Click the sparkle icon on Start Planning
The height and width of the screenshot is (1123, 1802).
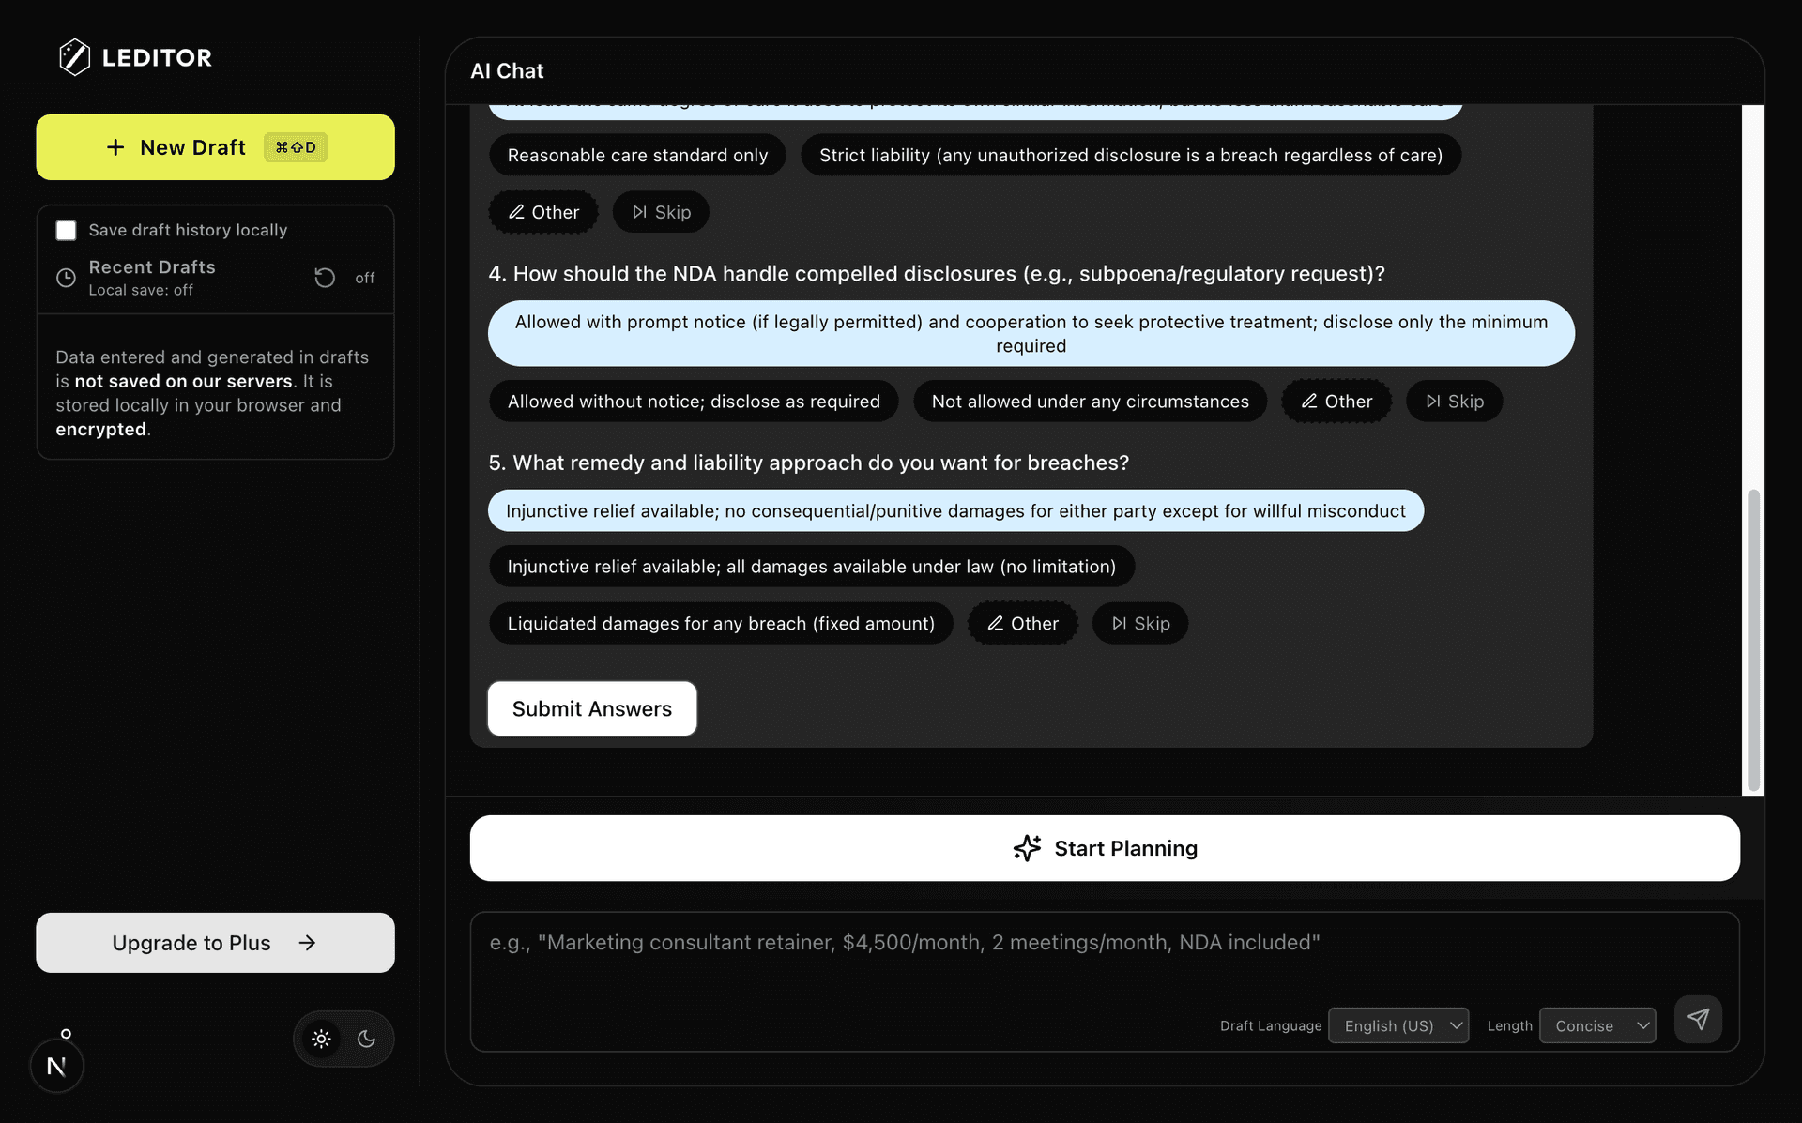pos(1028,848)
